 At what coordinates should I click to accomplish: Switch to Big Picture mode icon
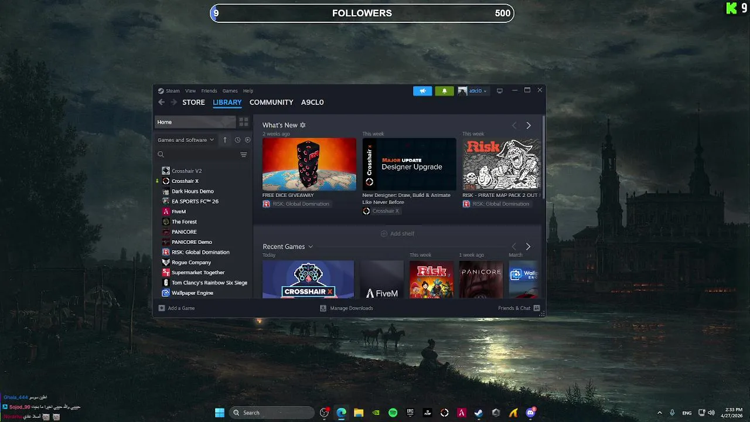click(x=500, y=91)
